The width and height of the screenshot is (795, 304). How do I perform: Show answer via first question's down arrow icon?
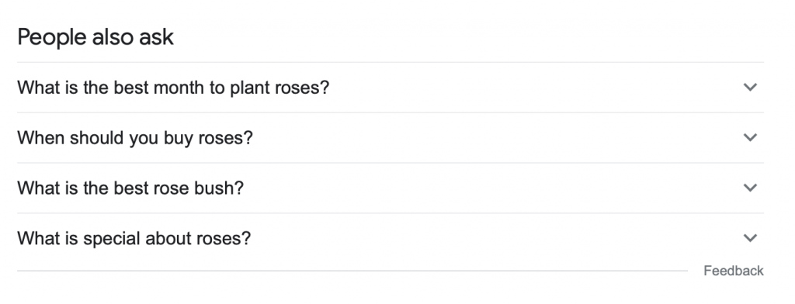pyautogui.click(x=750, y=87)
